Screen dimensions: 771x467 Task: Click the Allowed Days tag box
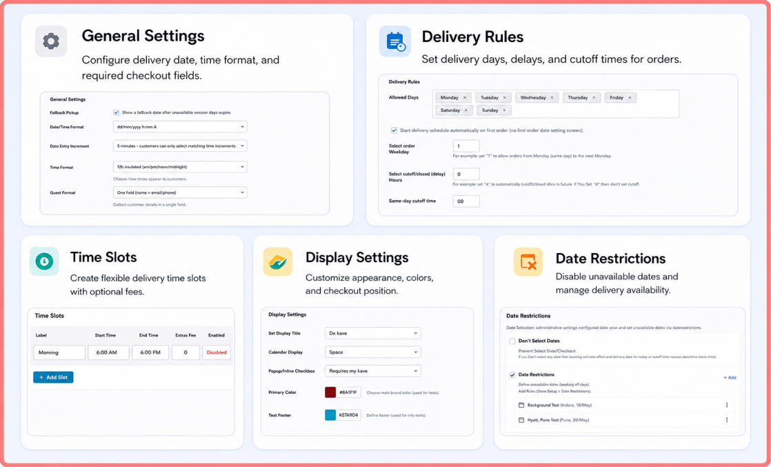click(x=556, y=104)
